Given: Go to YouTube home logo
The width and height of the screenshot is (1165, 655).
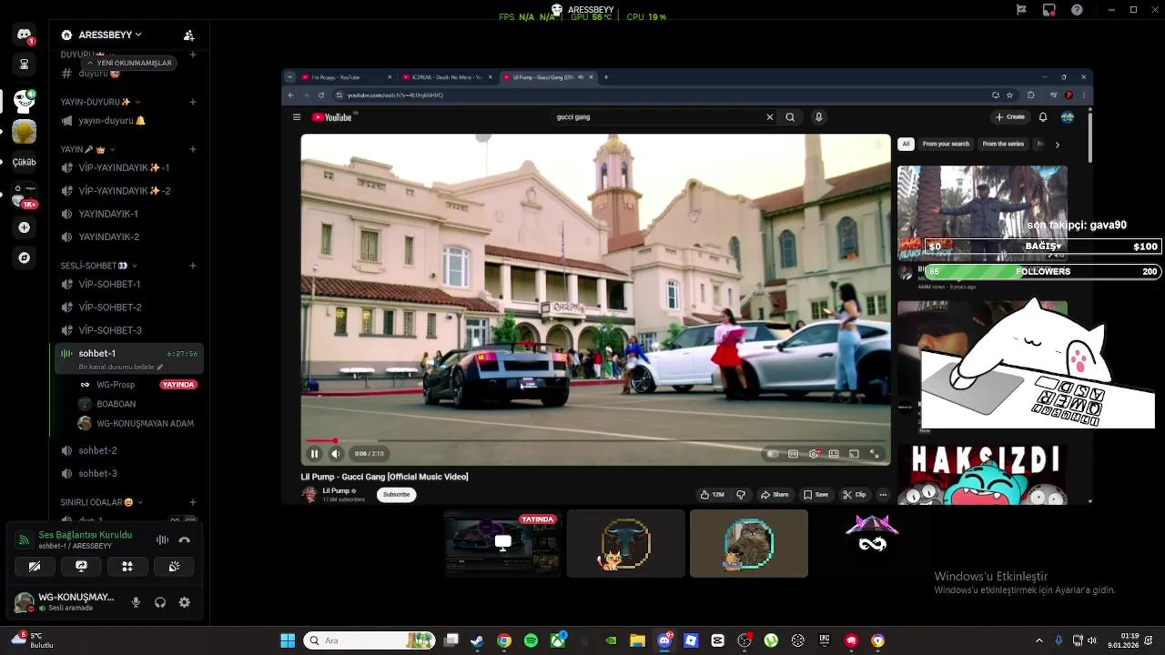Looking at the screenshot, I should click(x=332, y=116).
